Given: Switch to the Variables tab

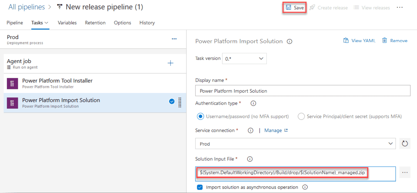Looking at the screenshot, I should coord(67,23).
